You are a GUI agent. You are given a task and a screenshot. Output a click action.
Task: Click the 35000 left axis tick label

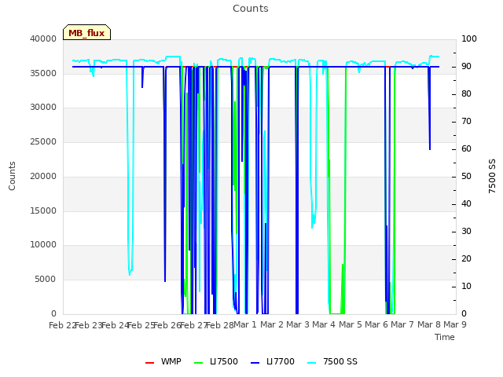pos(43,73)
